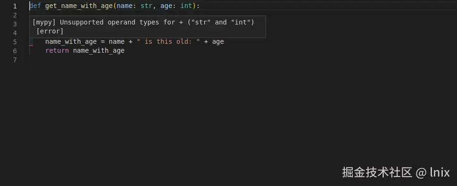The height and width of the screenshot is (186, 457).
Task: Select line number 1 in the gutter
Action: tap(15, 6)
